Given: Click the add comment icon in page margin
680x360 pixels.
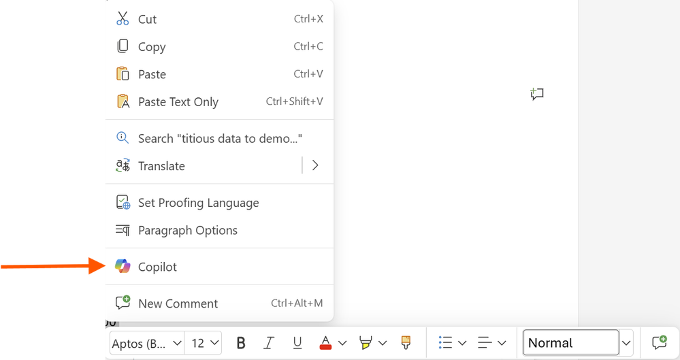Looking at the screenshot, I should (537, 95).
